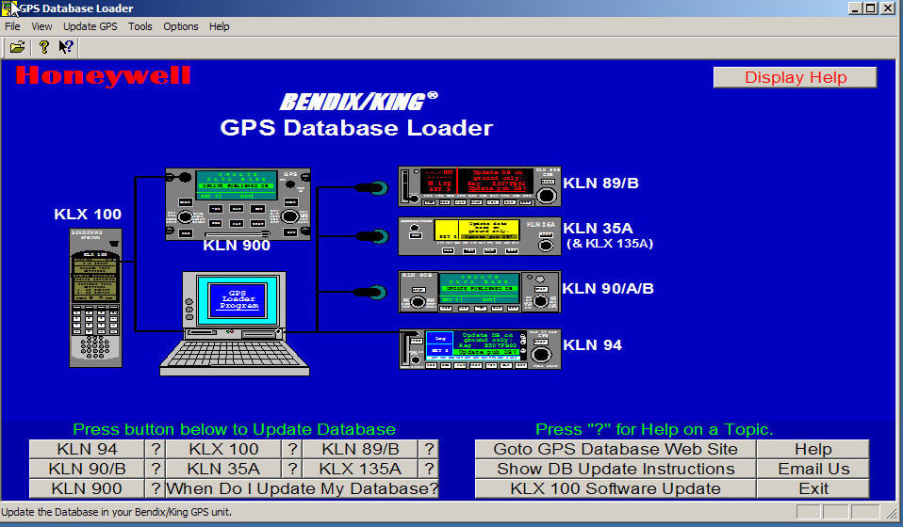This screenshot has height=527, width=903.
Task: Click the KLN 35A unit image
Action: (480, 236)
